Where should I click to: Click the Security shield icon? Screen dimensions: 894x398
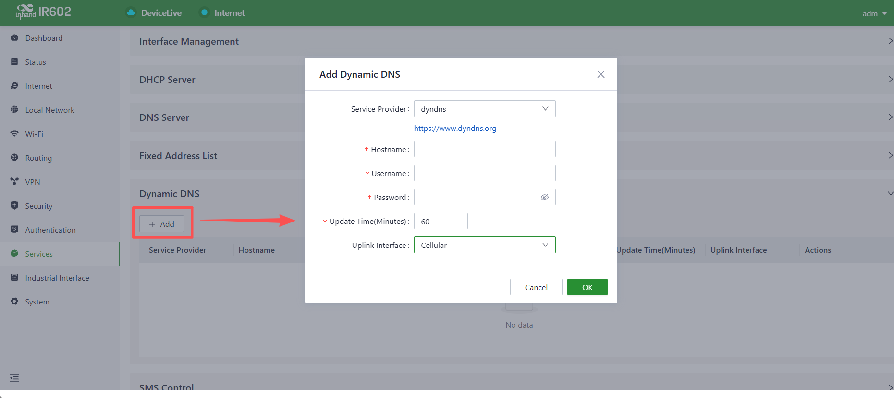[14, 206]
